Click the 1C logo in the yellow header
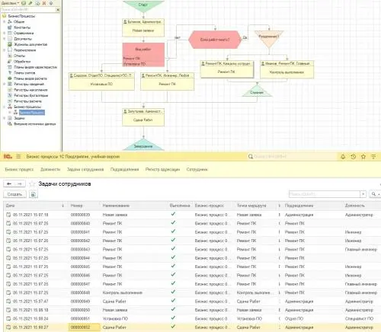The height and width of the screenshot is (332, 381). [x=8, y=157]
